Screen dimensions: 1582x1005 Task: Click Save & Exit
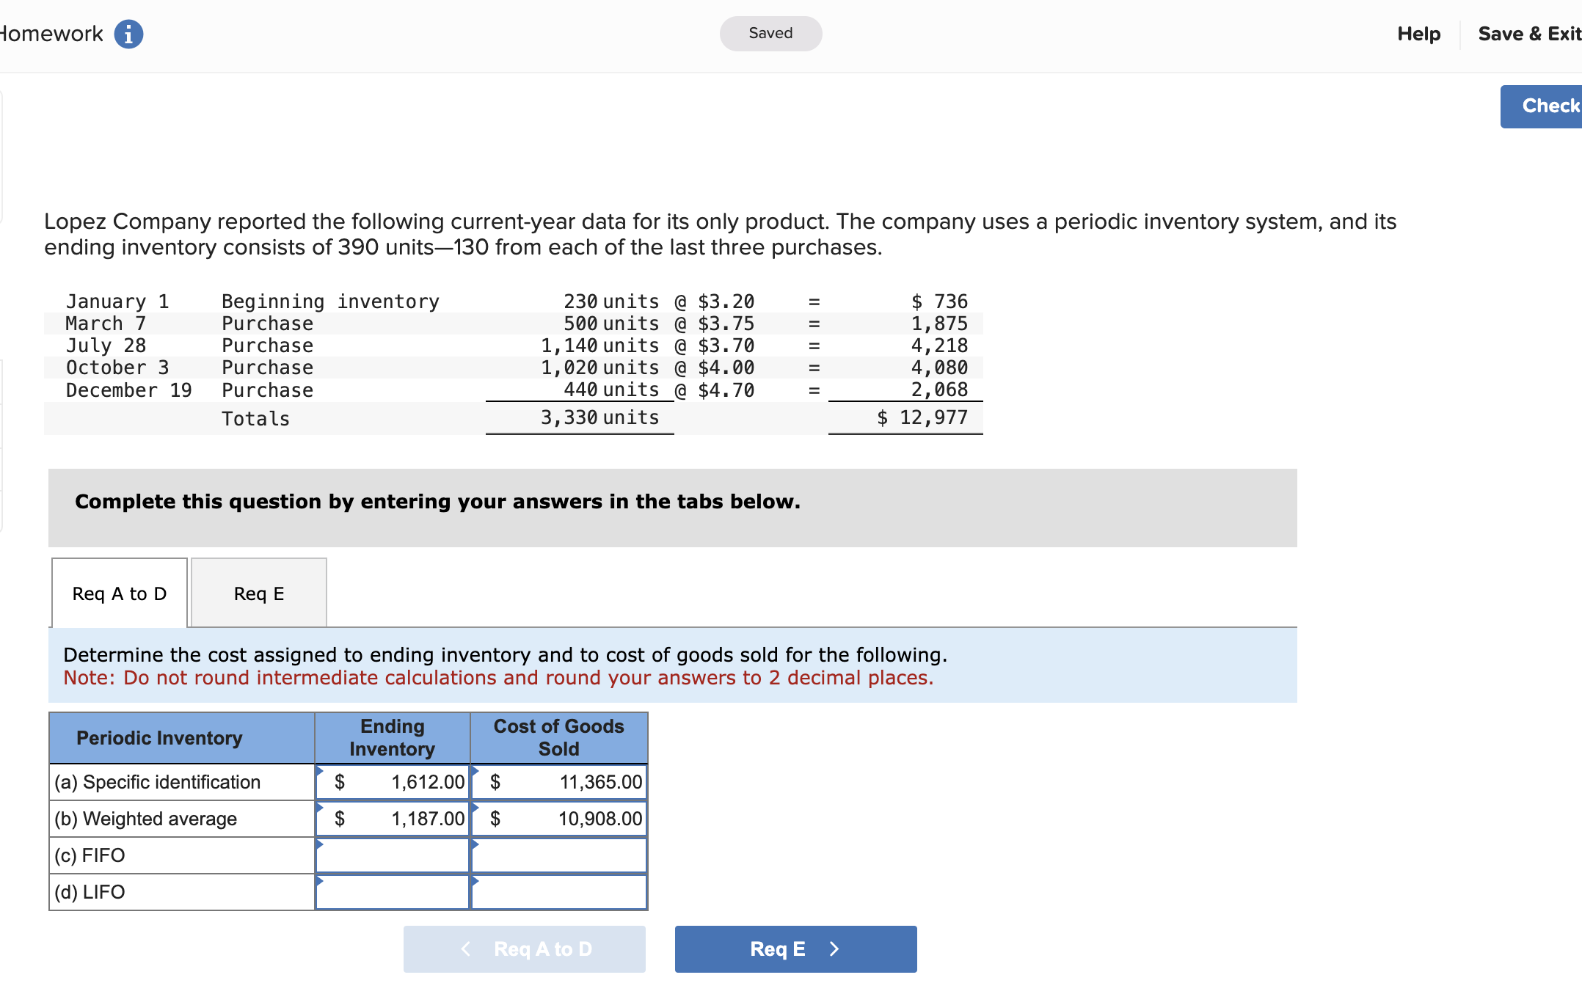pyautogui.click(x=1528, y=34)
